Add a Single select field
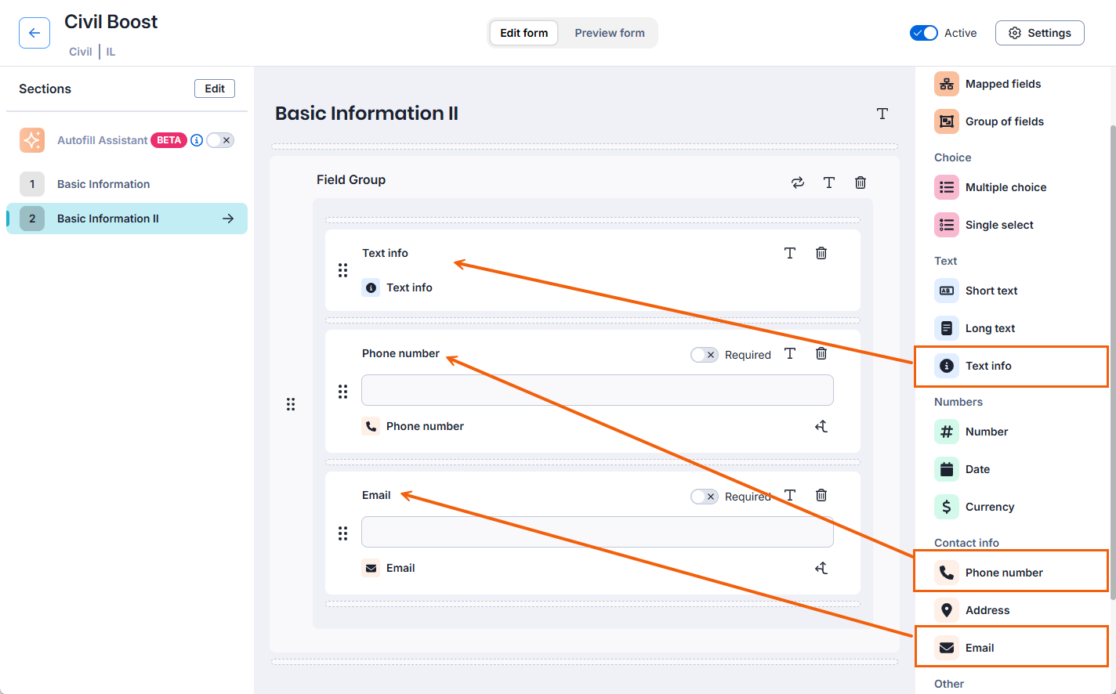This screenshot has width=1116, height=694. [984, 225]
